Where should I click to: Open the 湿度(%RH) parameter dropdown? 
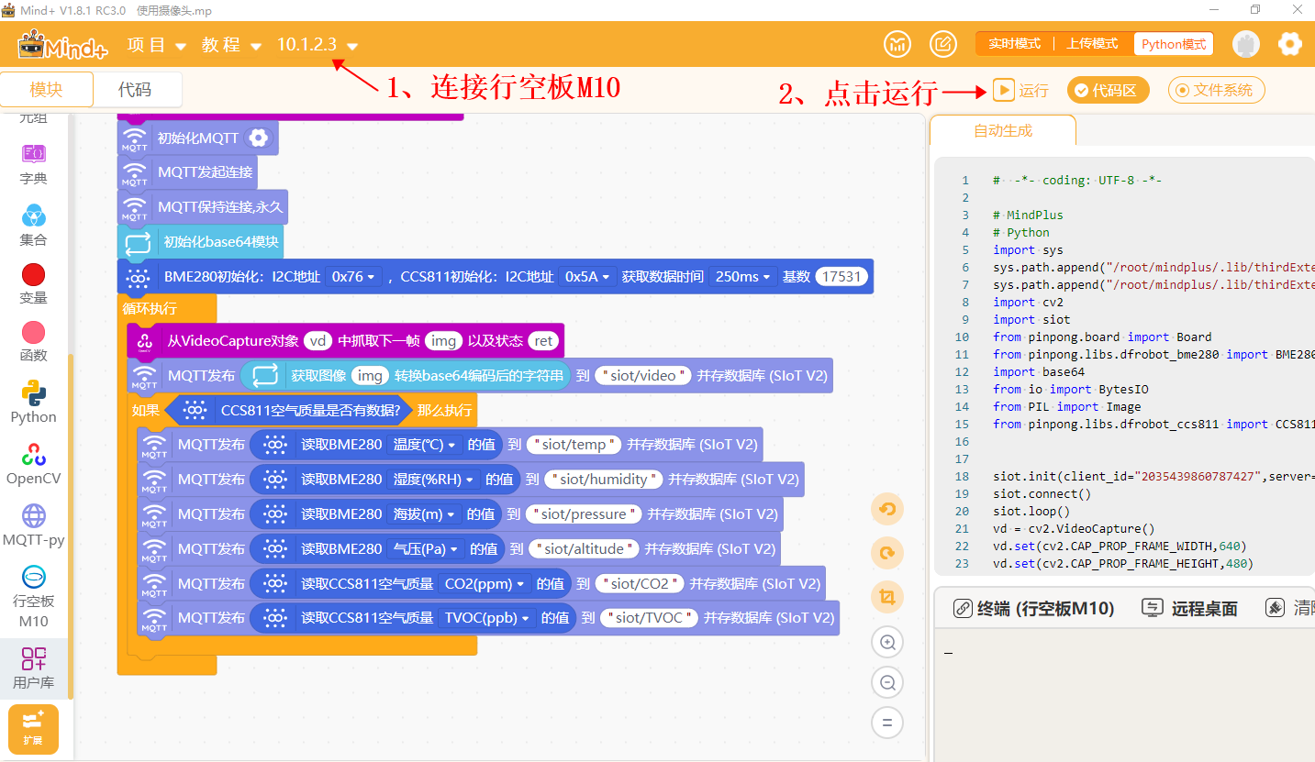[433, 480]
